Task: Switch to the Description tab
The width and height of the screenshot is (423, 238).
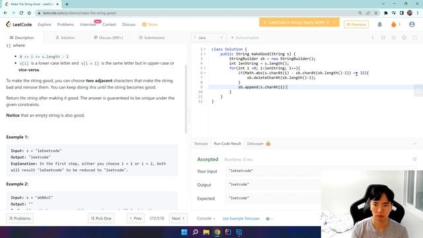Action: 22,38
